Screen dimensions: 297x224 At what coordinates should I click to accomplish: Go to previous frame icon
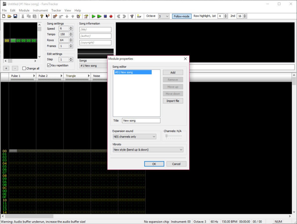click(119, 16)
